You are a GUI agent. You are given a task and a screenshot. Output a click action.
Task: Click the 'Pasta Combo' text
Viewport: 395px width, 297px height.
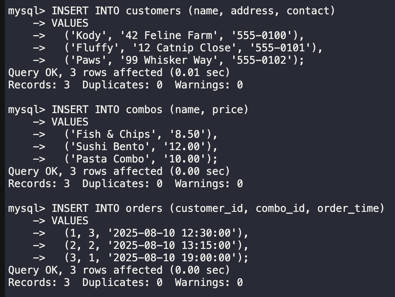(x=110, y=159)
